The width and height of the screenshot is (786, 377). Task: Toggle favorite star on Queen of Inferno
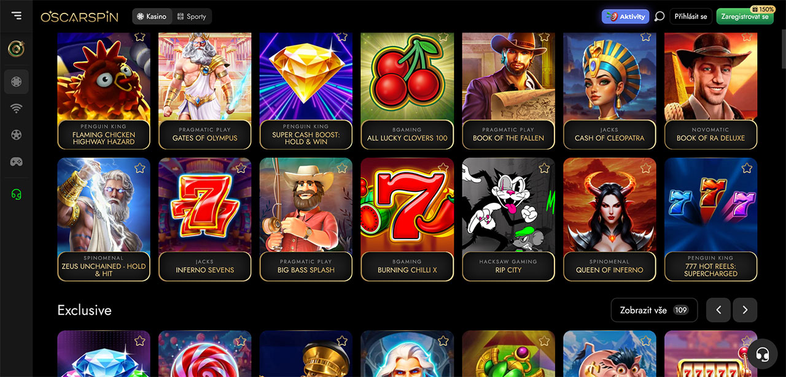(x=645, y=168)
